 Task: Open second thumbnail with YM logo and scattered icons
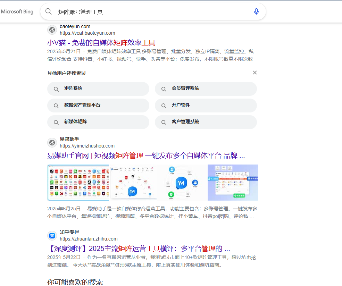(x=133, y=183)
